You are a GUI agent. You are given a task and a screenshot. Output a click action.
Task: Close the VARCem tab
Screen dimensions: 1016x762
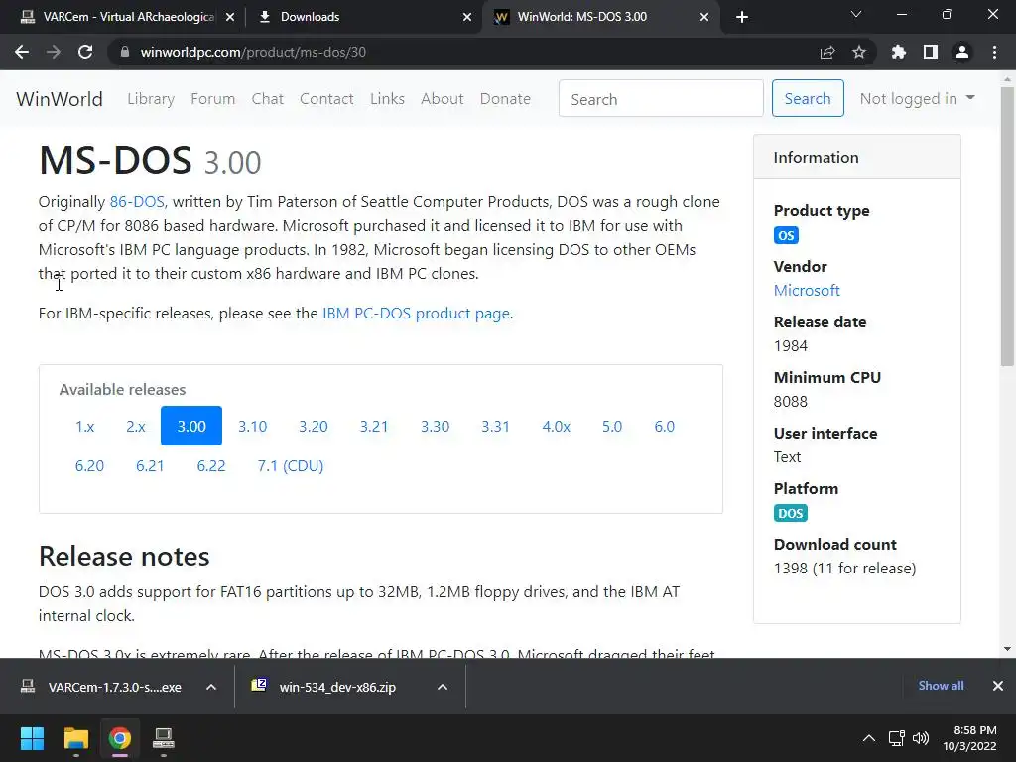tap(230, 17)
